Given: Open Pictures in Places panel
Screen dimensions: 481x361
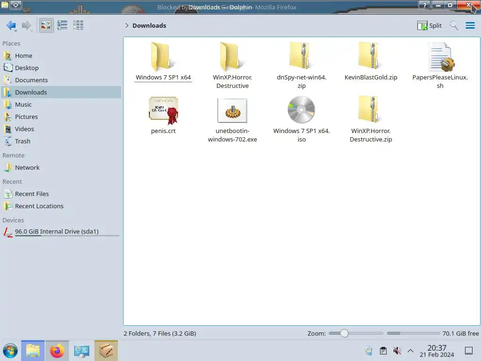Looking at the screenshot, I should (61, 117).
